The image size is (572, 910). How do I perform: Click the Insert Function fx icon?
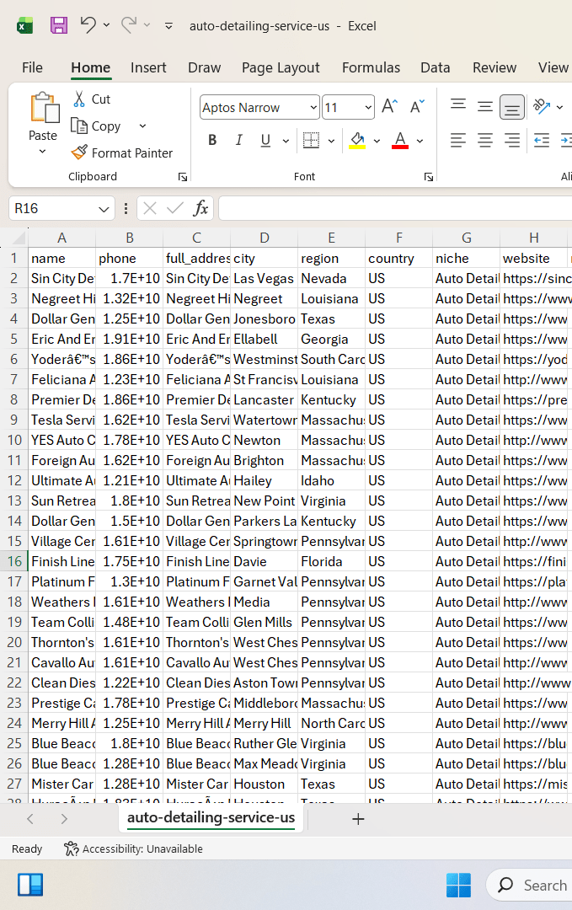200,208
